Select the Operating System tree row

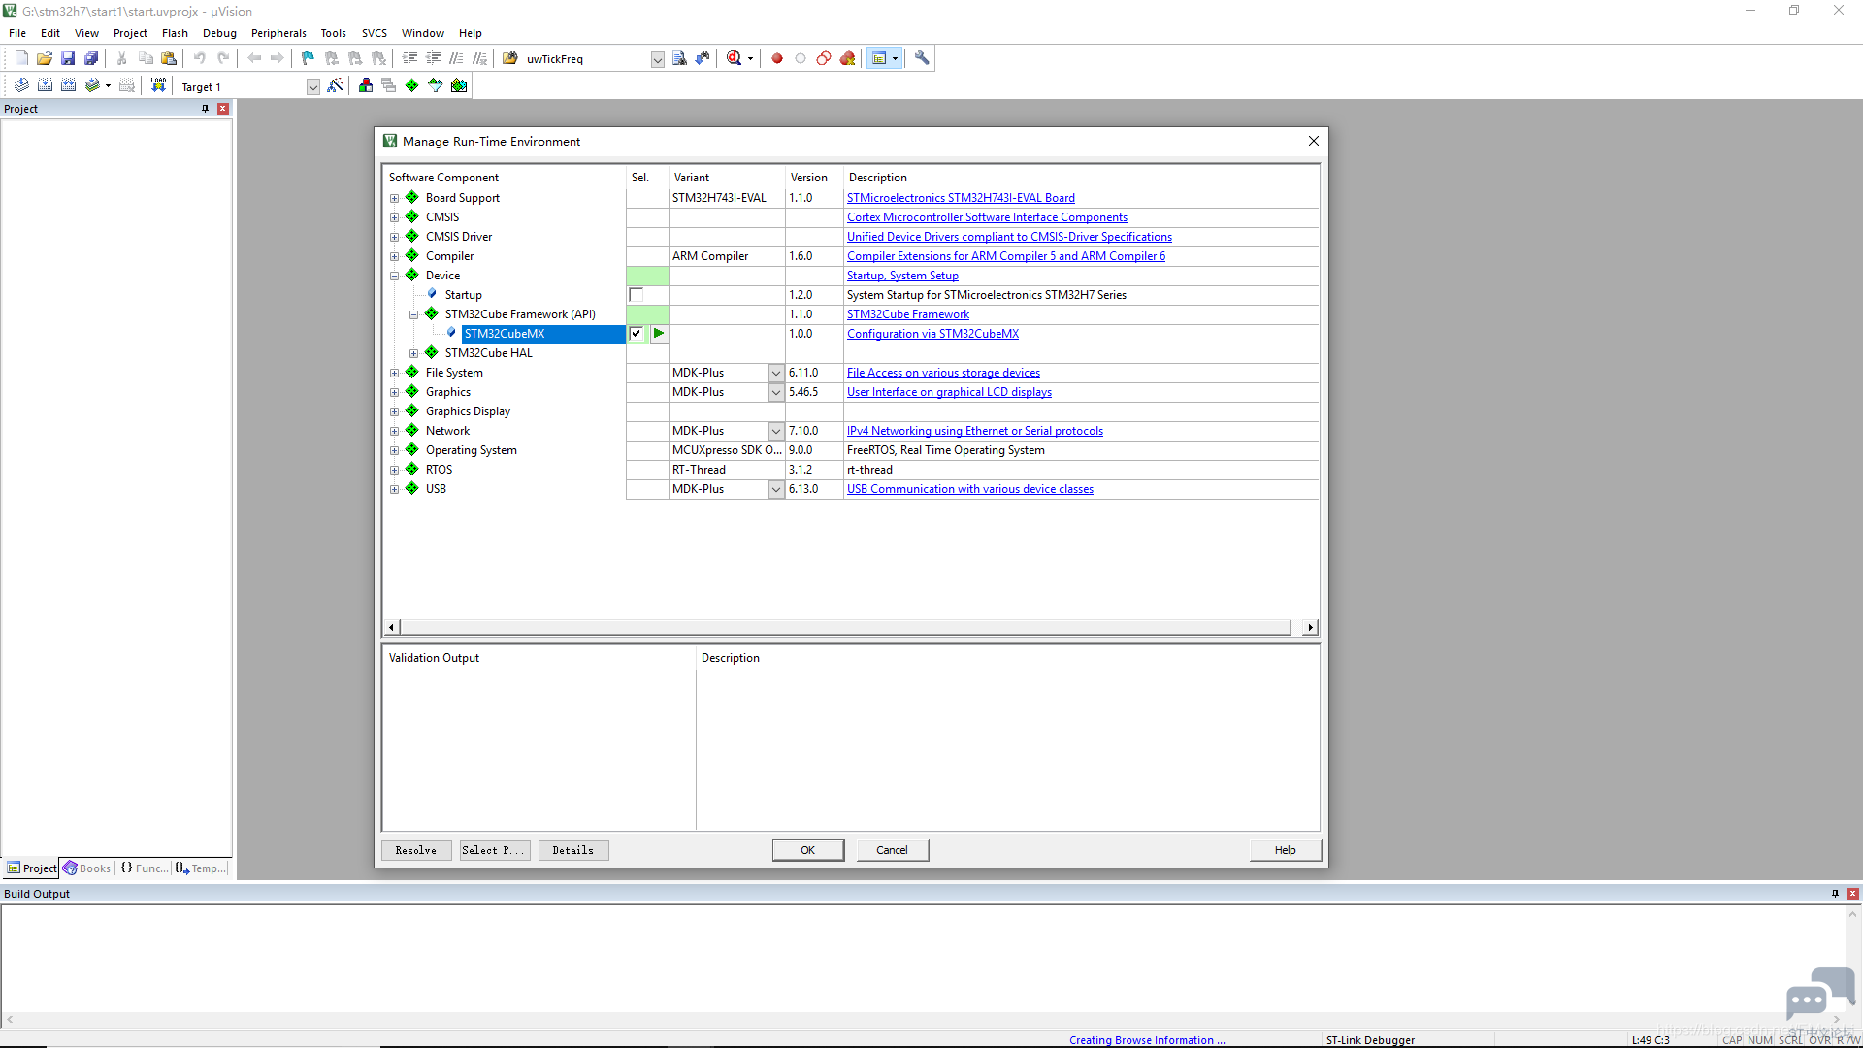point(472,450)
